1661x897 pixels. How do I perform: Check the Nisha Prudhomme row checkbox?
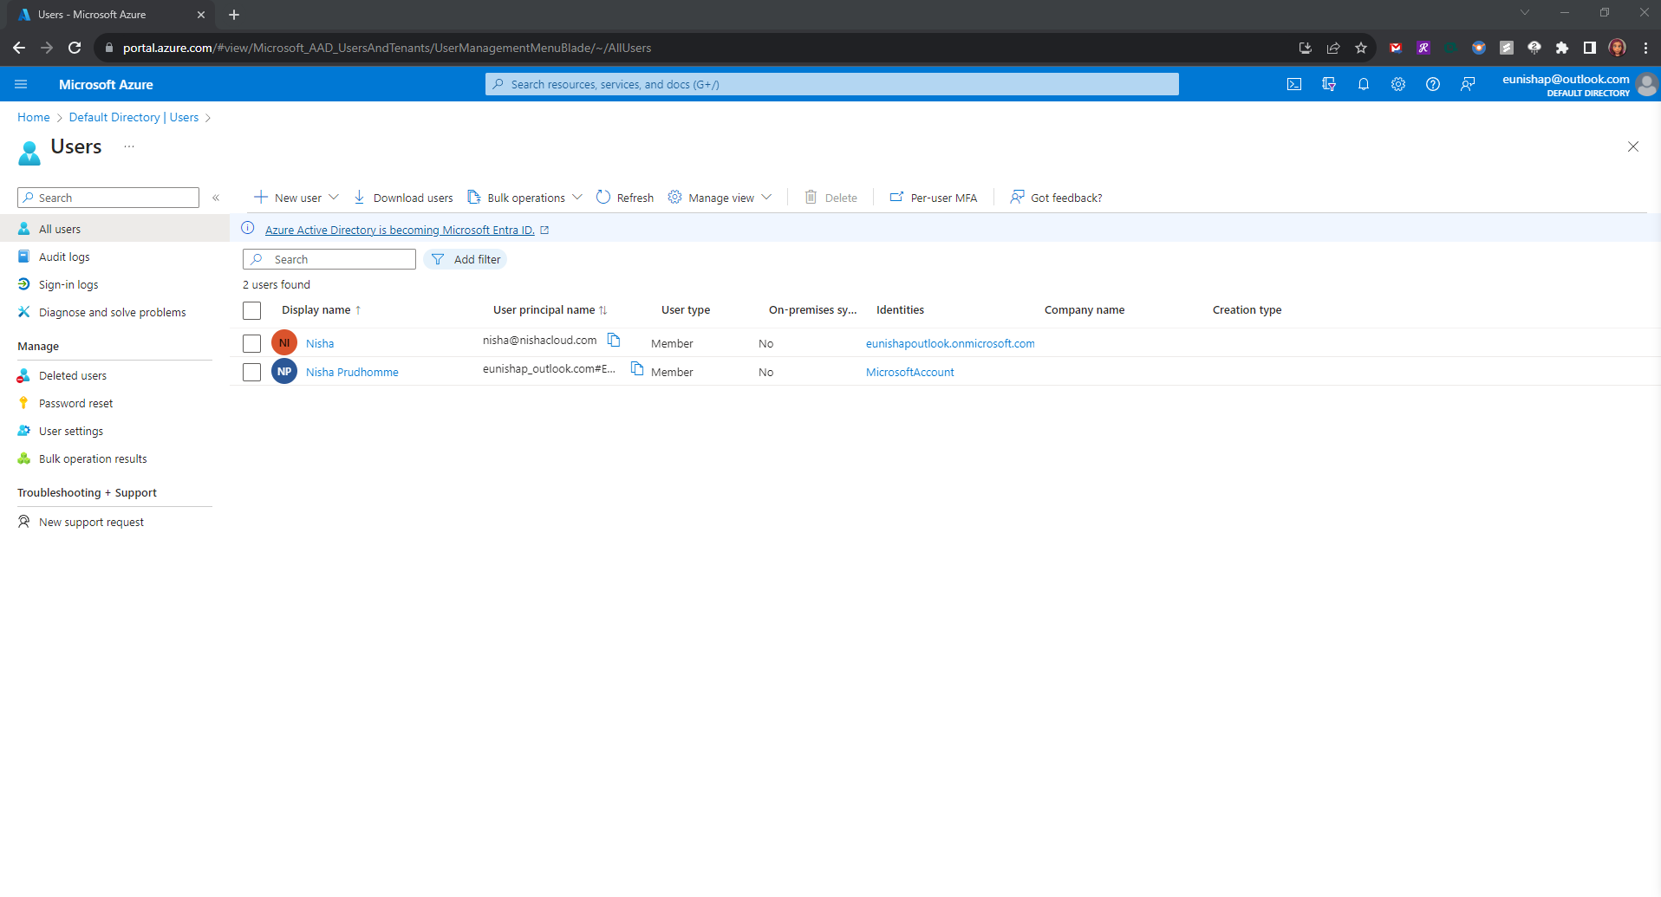click(x=251, y=372)
